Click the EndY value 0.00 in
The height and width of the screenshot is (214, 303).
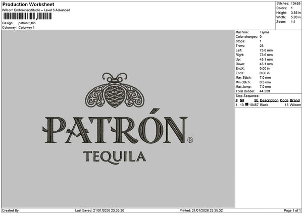coord(265,73)
